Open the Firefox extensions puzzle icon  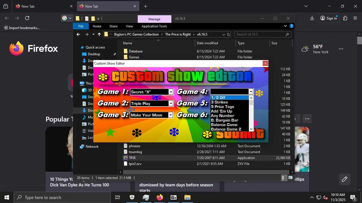click(x=345, y=18)
